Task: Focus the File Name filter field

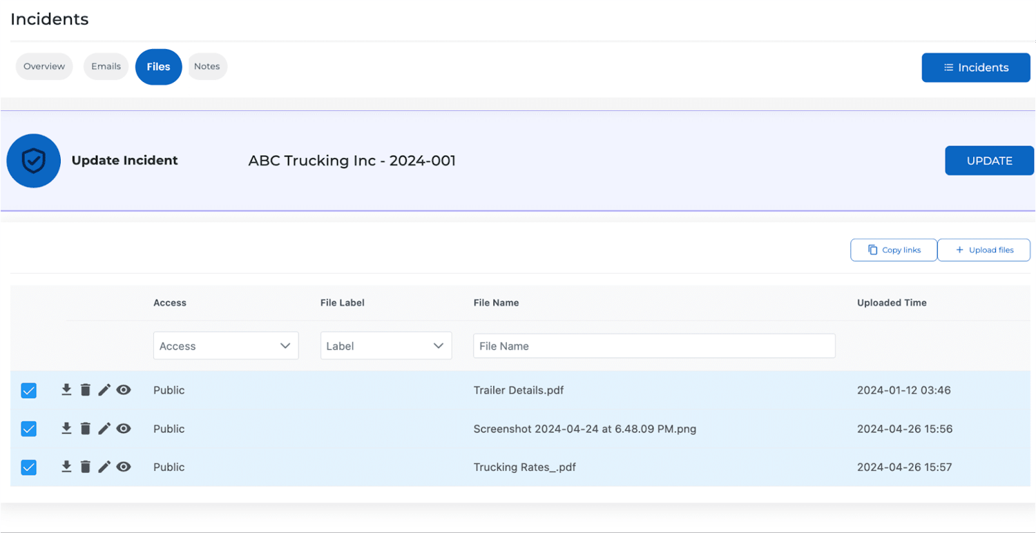Action: 654,346
